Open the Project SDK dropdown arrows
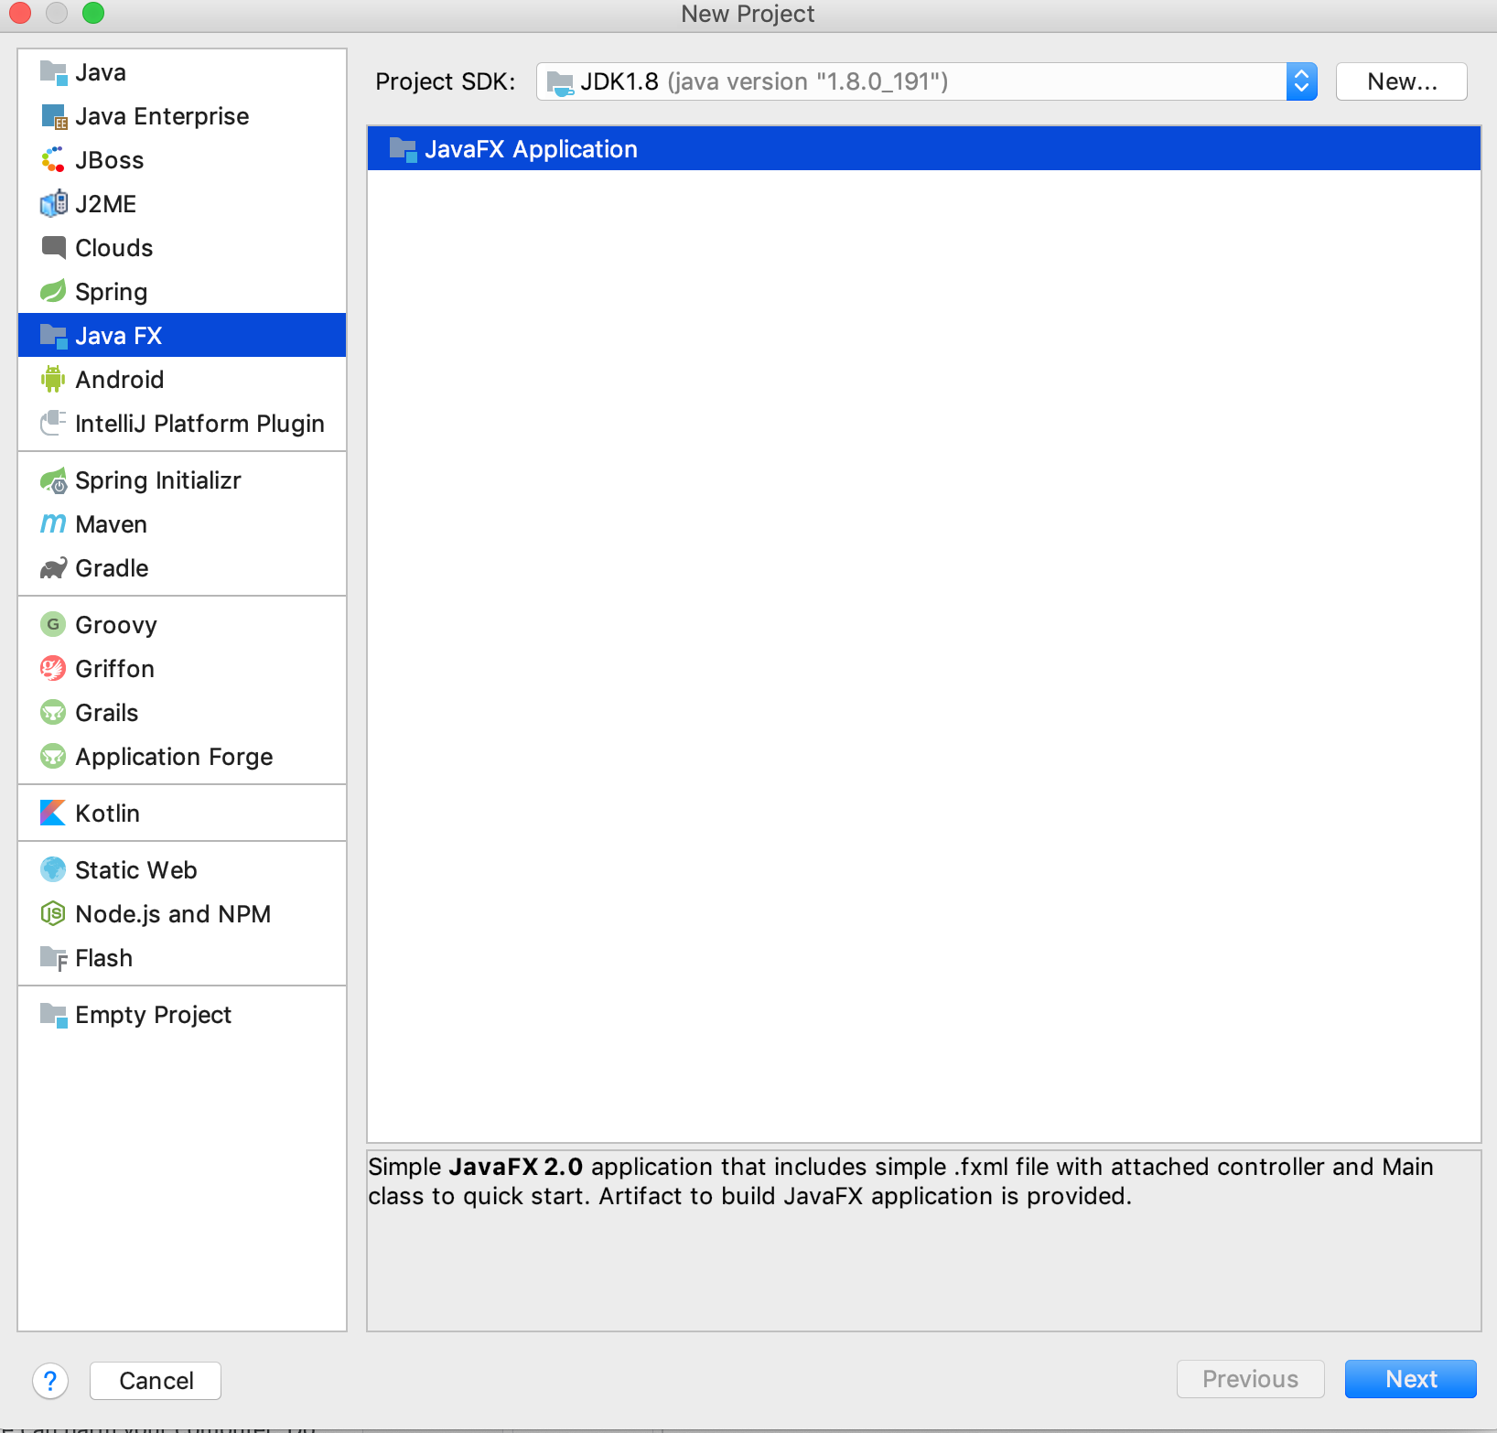 tap(1301, 81)
